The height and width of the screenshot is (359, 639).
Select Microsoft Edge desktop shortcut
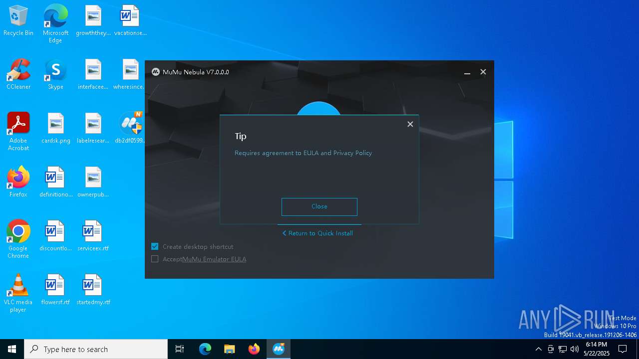(x=55, y=24)
